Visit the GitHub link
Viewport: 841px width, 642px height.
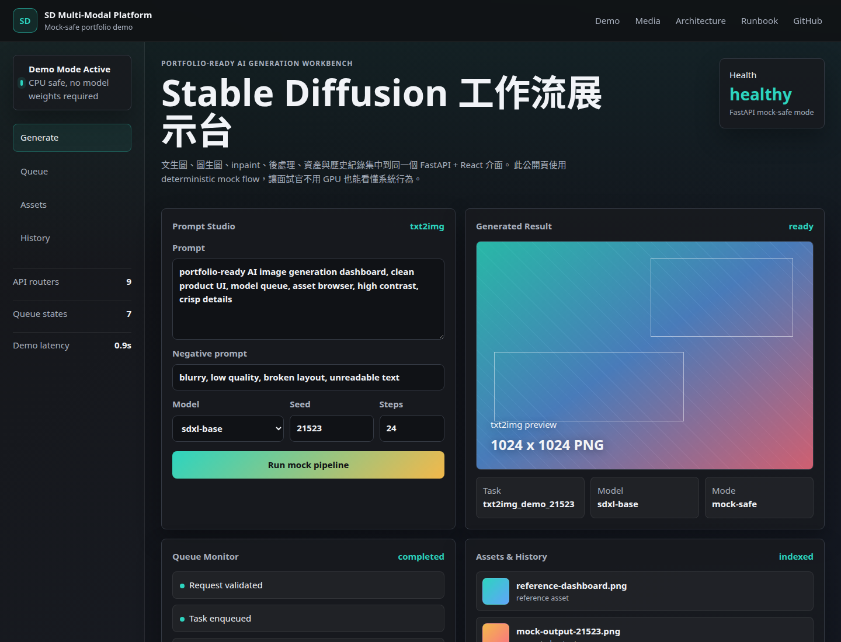click(x=808, y=21)
